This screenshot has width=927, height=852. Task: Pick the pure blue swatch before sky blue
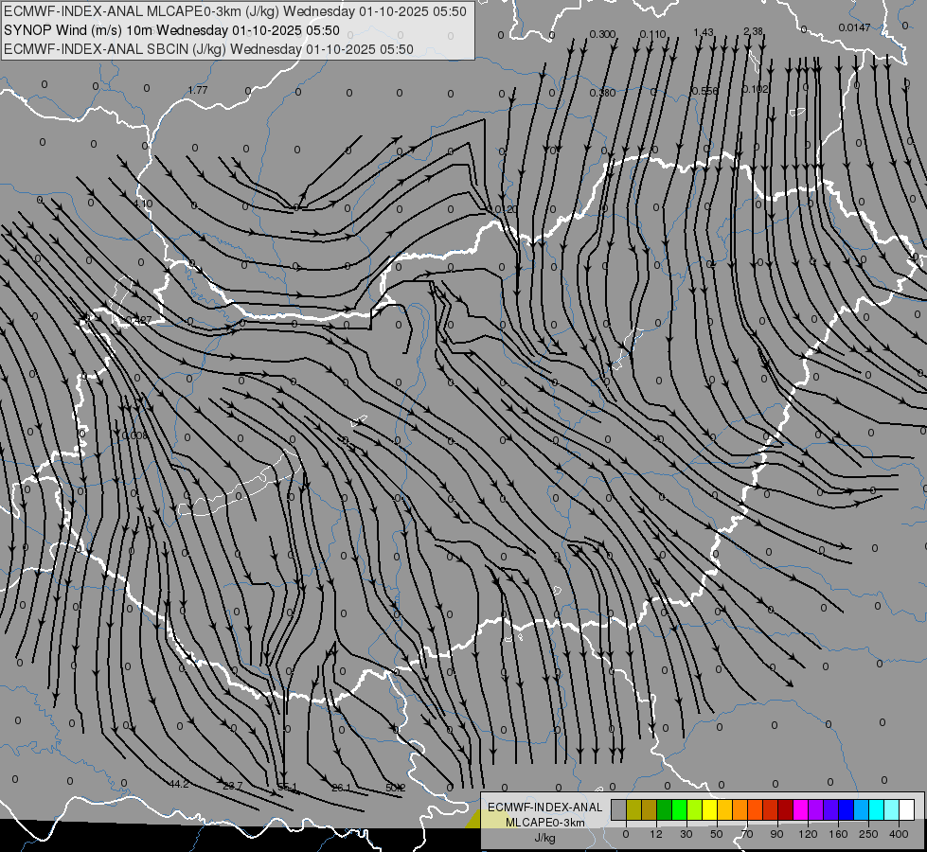coord(846,809)
